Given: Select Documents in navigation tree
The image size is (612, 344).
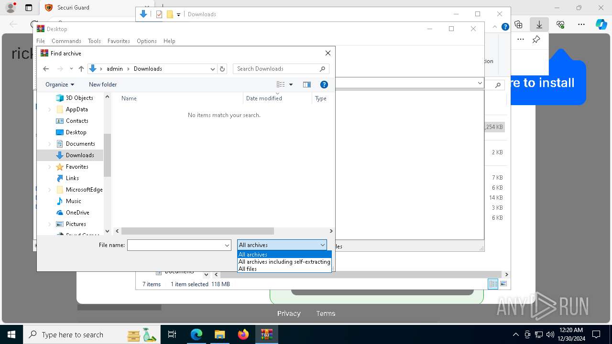Looking at the screenshot, I should click(x=80, y=144).
